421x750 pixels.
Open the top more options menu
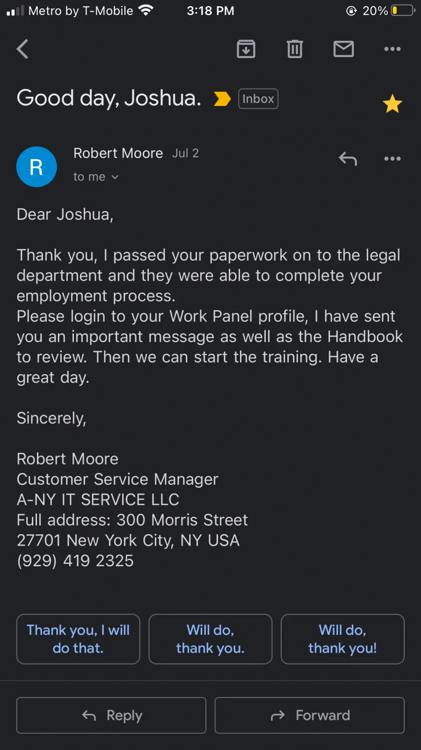[x=392, y=49]
